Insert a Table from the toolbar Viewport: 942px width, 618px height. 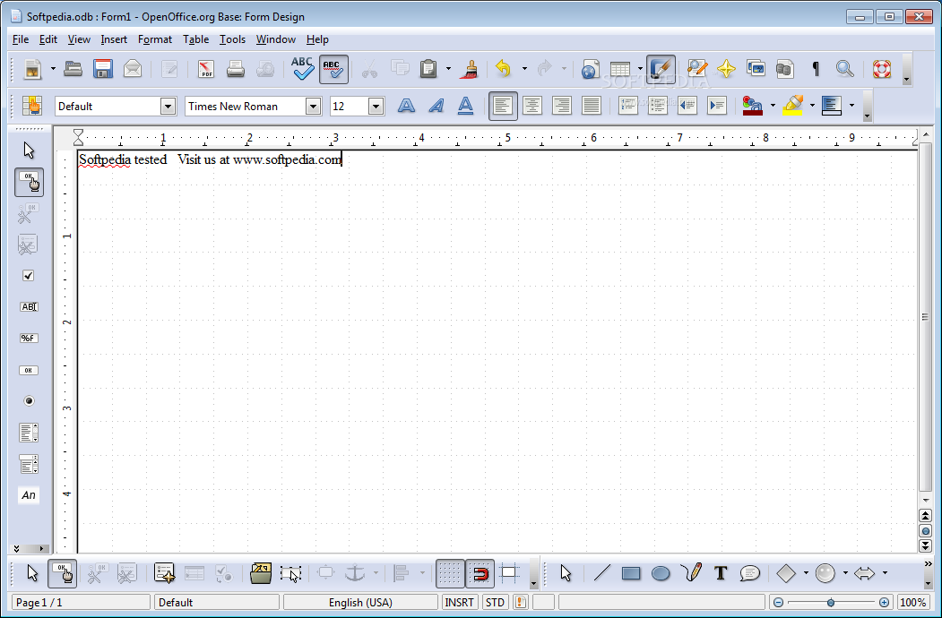click(620, 69)
